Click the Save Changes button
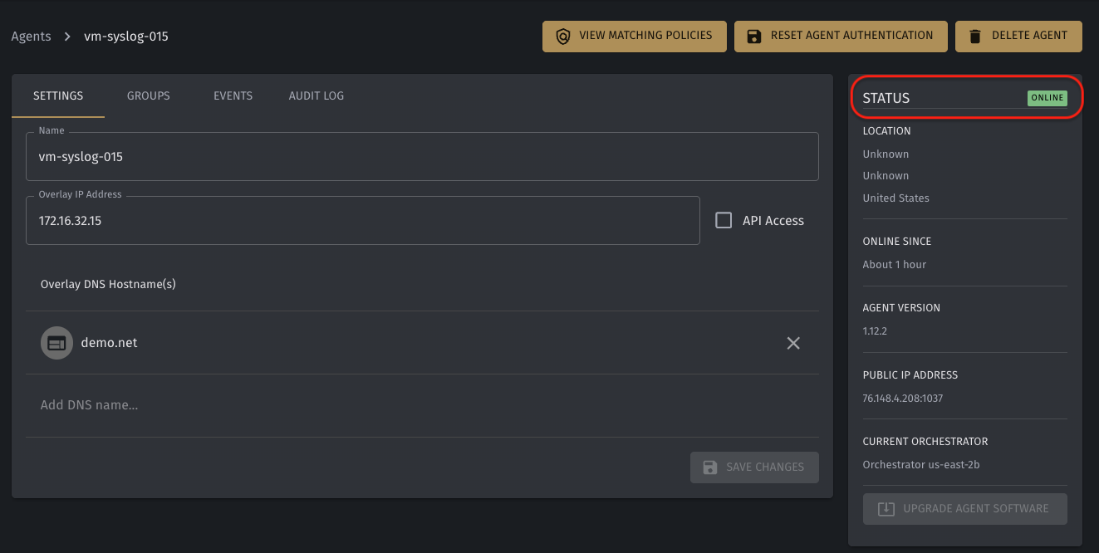Image resolution: width=1099 pixels, height=553 pixels. (754, 467)
